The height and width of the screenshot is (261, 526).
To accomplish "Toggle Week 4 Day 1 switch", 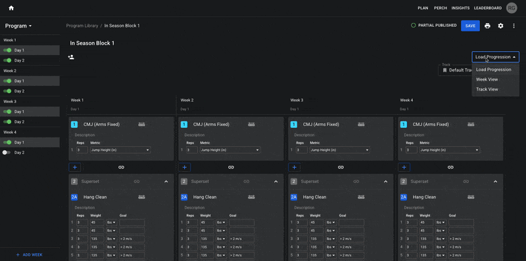I will coord(7,142).
